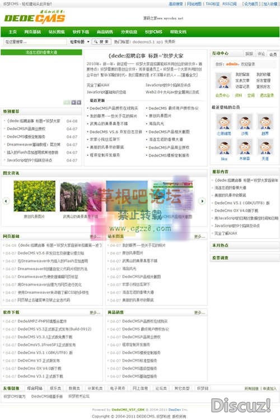Viewport: 280px width, 419px height.
Task: Focus the 在这里搜索 input field
Action: (35, 42)
